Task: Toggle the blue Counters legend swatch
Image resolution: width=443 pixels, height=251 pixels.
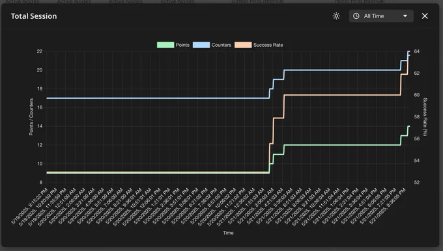Action: [201, 45]
